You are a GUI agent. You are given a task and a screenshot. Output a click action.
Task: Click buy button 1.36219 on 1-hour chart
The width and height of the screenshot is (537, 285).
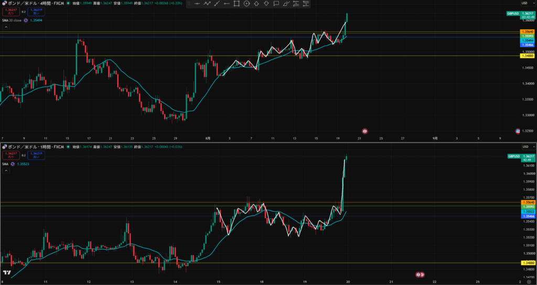(36, 155)
